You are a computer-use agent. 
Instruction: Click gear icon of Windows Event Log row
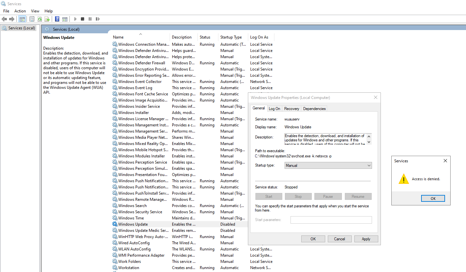tap(115, 88)
